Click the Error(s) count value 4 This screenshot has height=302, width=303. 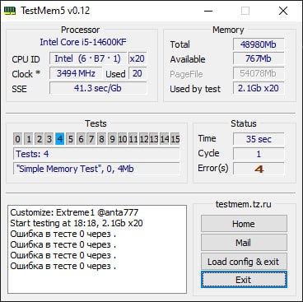click(x=259, y=169)
